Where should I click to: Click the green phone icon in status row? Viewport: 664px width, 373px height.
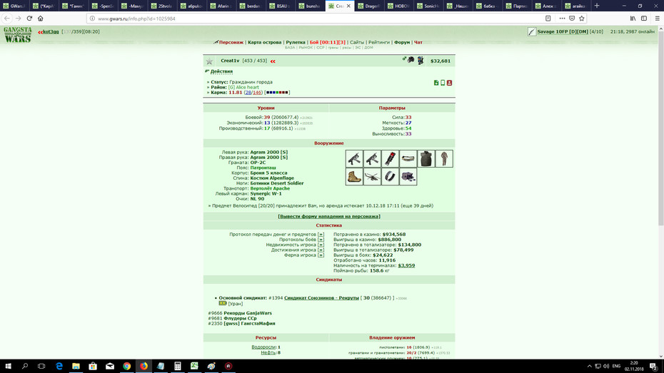(443, 83)
